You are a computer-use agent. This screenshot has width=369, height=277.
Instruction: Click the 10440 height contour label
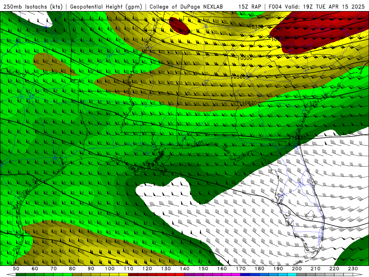tap(279, 39)
